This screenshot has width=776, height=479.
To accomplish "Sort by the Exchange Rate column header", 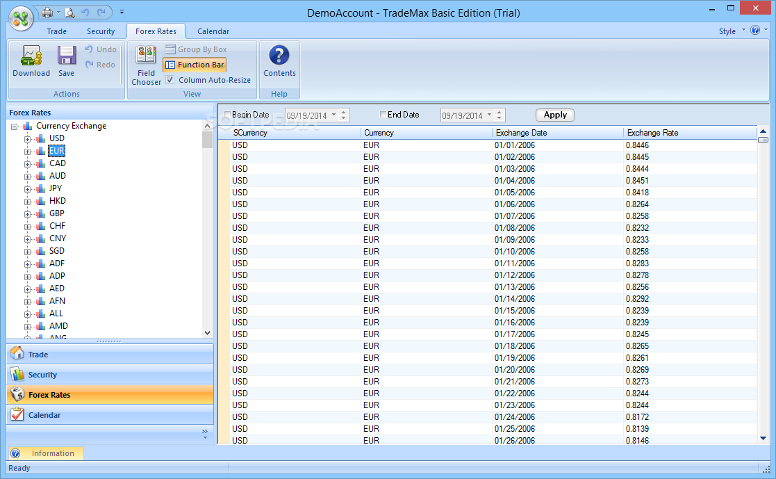I will [x=689, y=133].
